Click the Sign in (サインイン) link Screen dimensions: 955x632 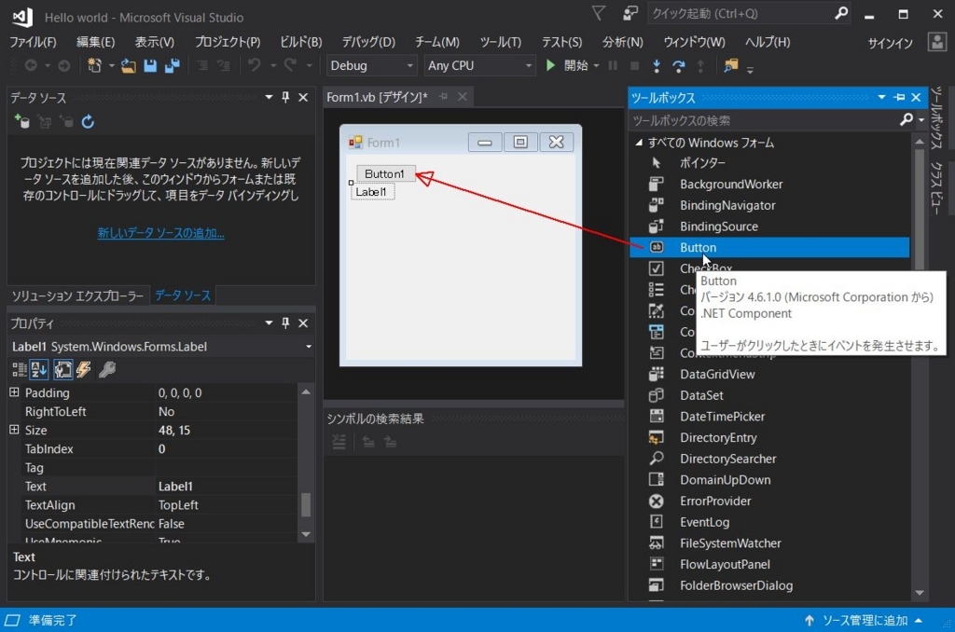click(891, 43)
